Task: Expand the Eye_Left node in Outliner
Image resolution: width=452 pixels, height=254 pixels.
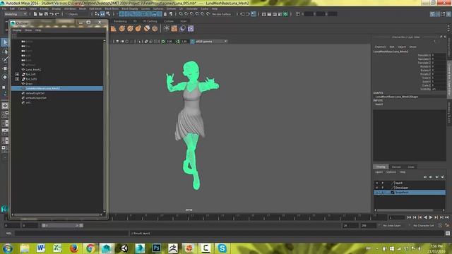Action: point(17,74)
